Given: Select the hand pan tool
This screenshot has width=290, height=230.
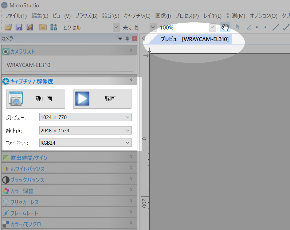Looking at the screenshot, I should 225,27.
